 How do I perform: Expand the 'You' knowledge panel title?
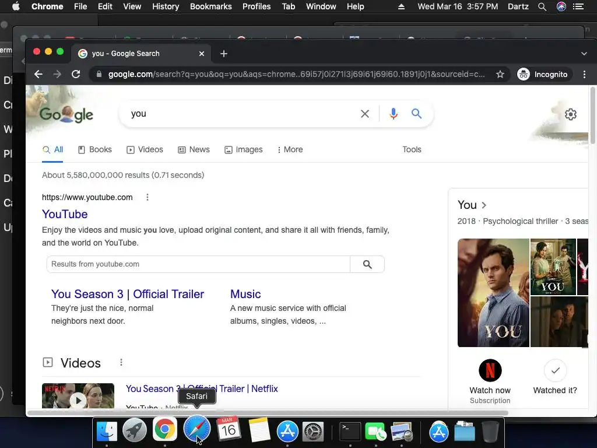coord(472,205)
